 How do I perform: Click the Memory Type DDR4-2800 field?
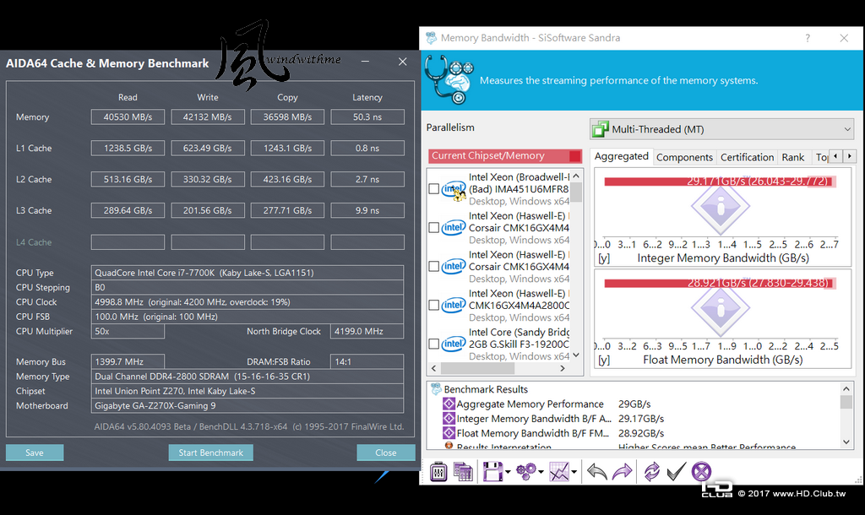click(x=248, y=377)
